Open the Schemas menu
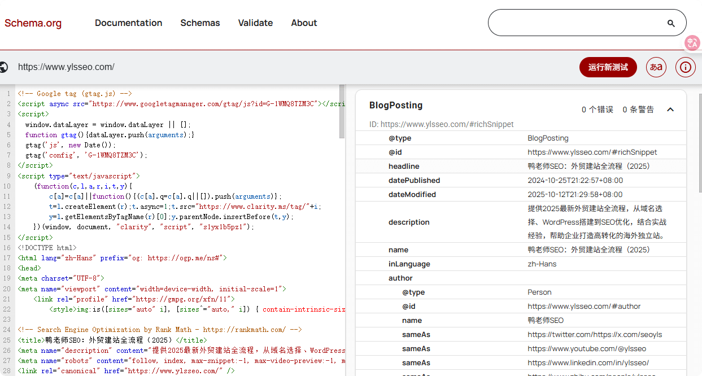The image size is (702, 376). (x=200, y=23)
